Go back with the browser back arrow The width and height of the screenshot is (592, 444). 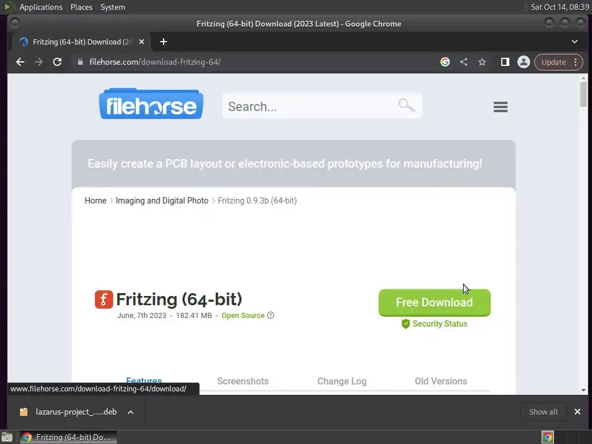(20, 62)
